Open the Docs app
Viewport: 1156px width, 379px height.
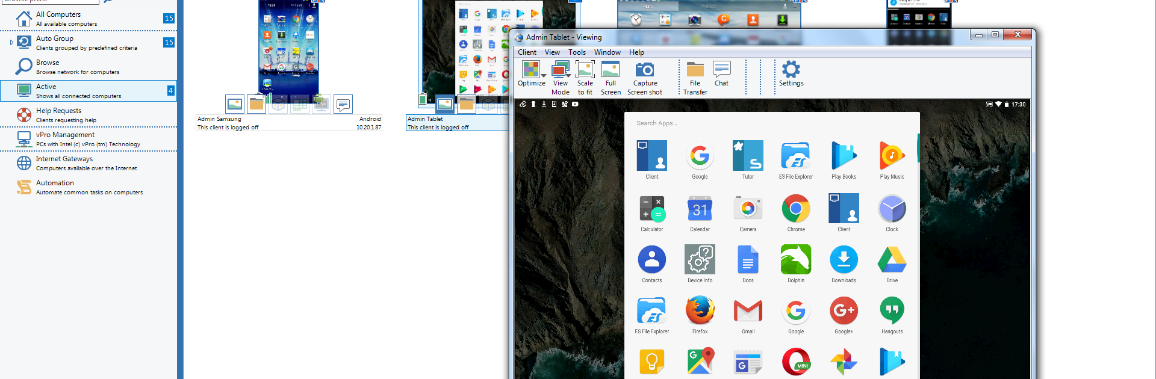[x=748, y=263]
